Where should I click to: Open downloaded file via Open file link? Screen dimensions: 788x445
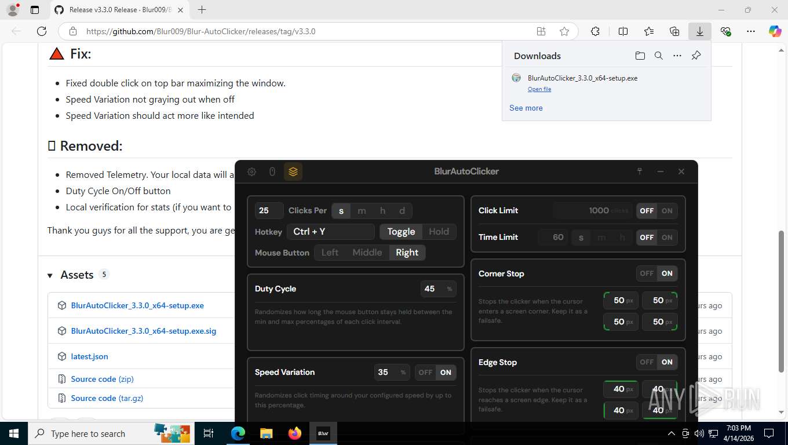click(539, 89)
